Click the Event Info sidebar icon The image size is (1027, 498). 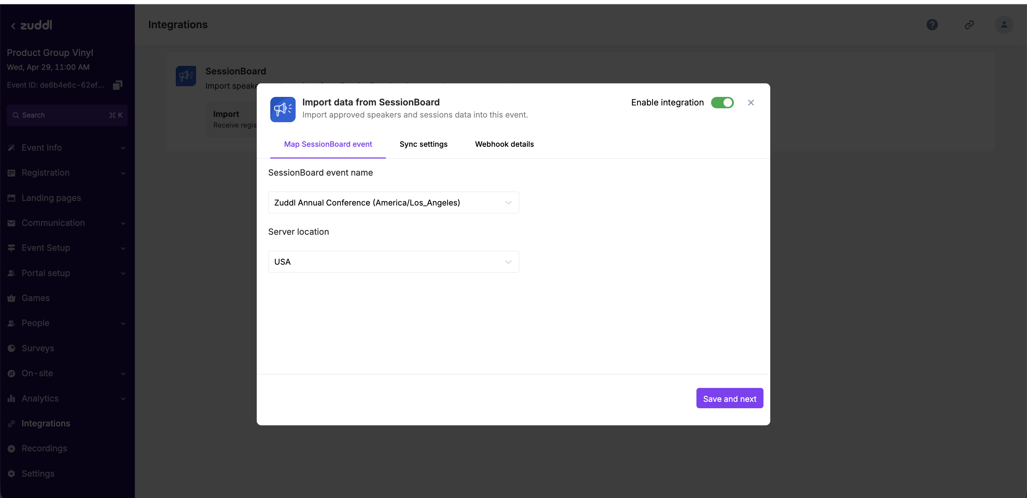(11, 148)
